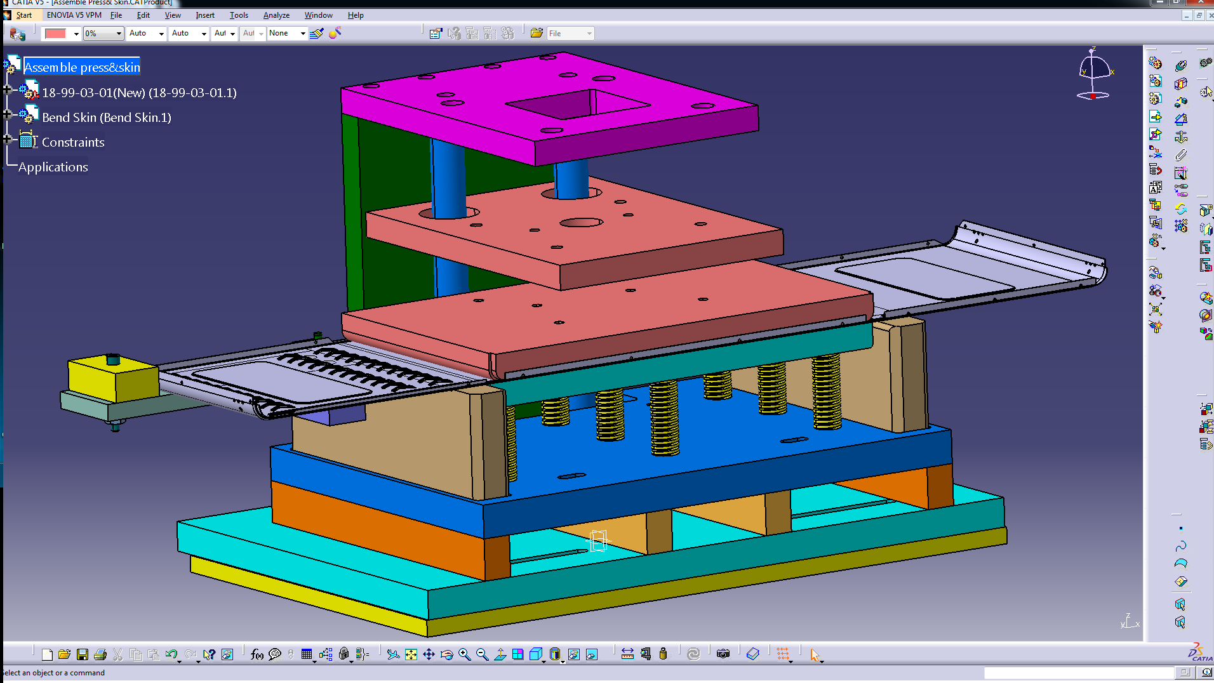This screenshot has width=1214, height=683.
Task: Toggle the orange grid icon
Action: 784,654
